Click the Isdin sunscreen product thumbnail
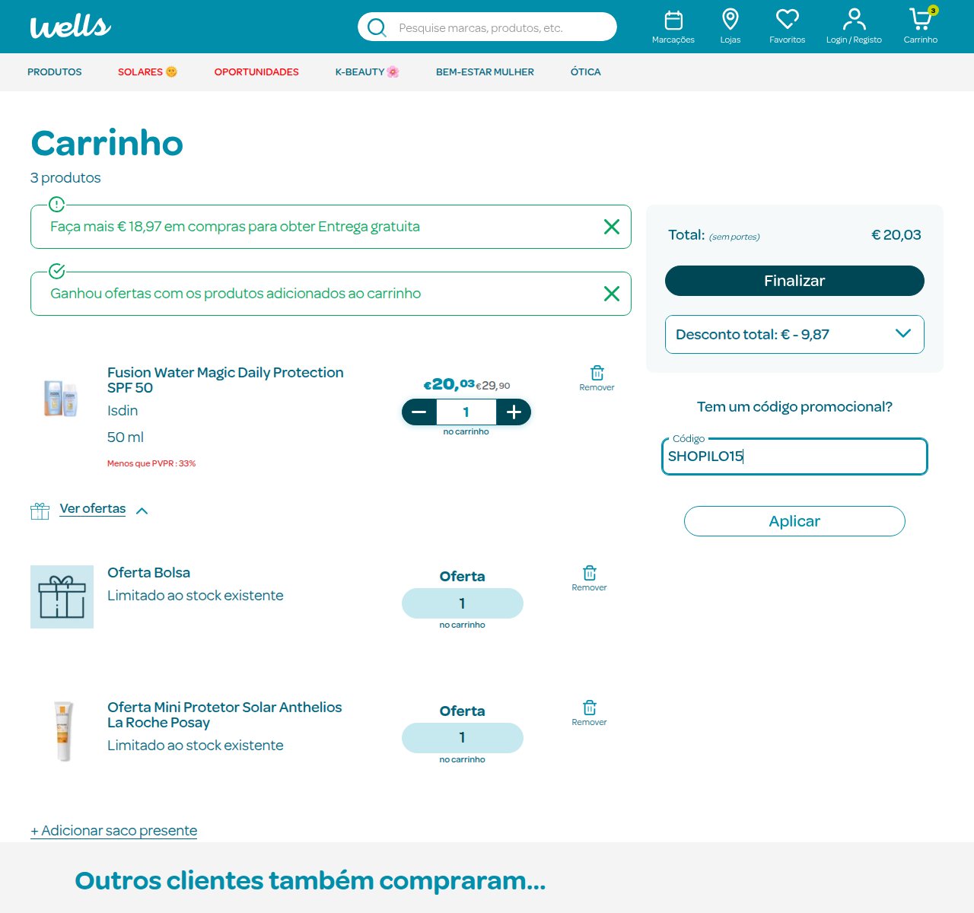The height and width of the screenshot is (913, 974). [x=62, y=398]
